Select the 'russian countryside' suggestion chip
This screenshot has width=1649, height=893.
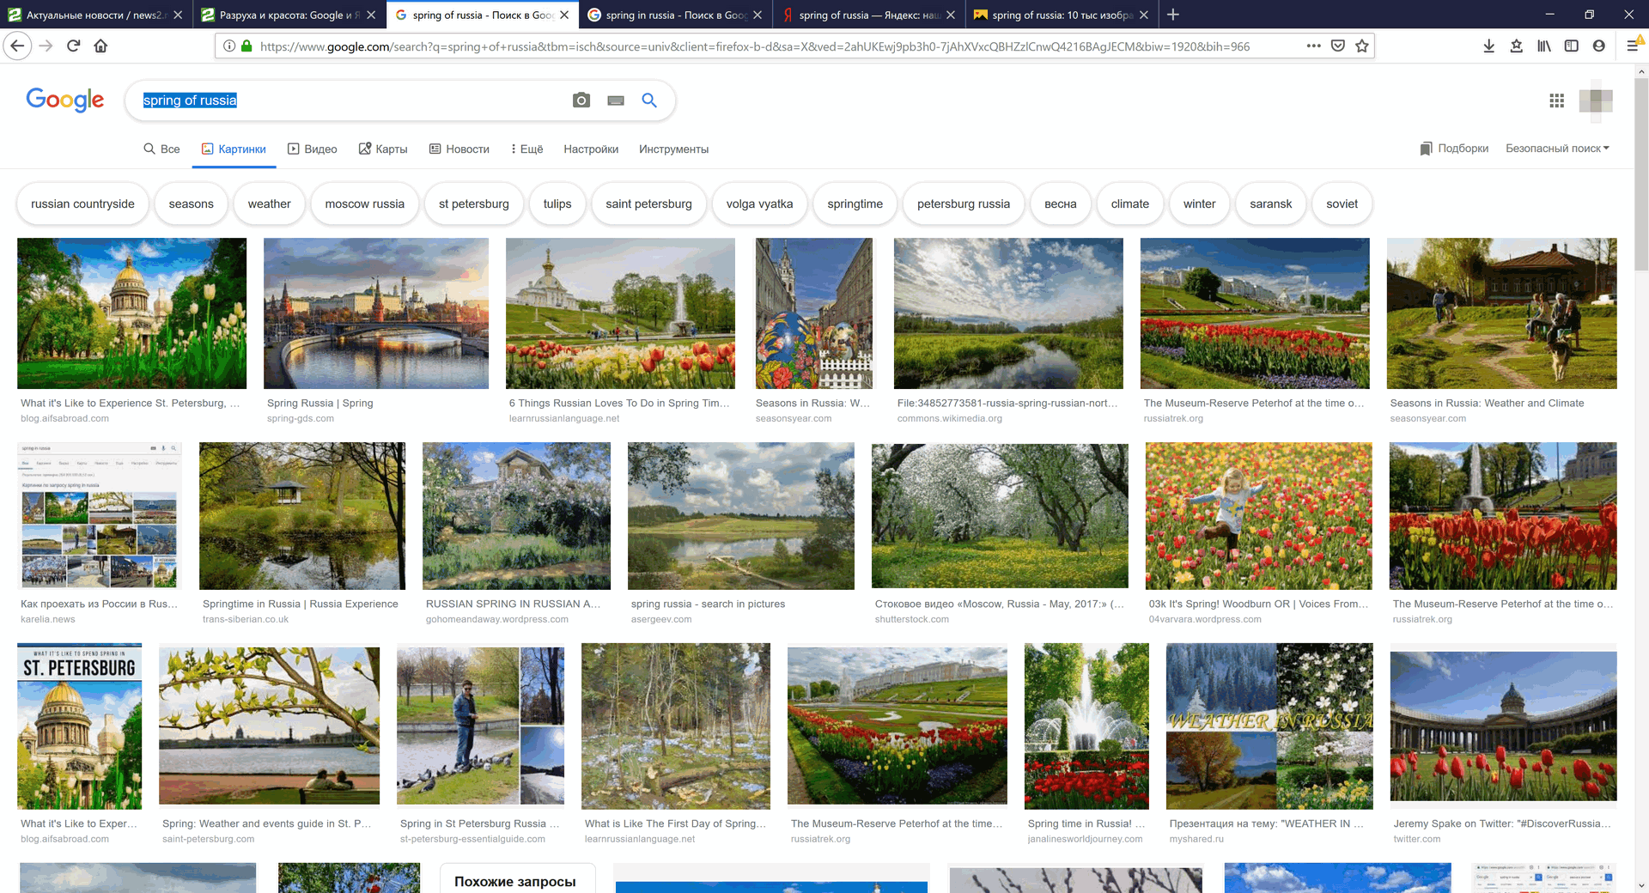(x=82, y=204)
